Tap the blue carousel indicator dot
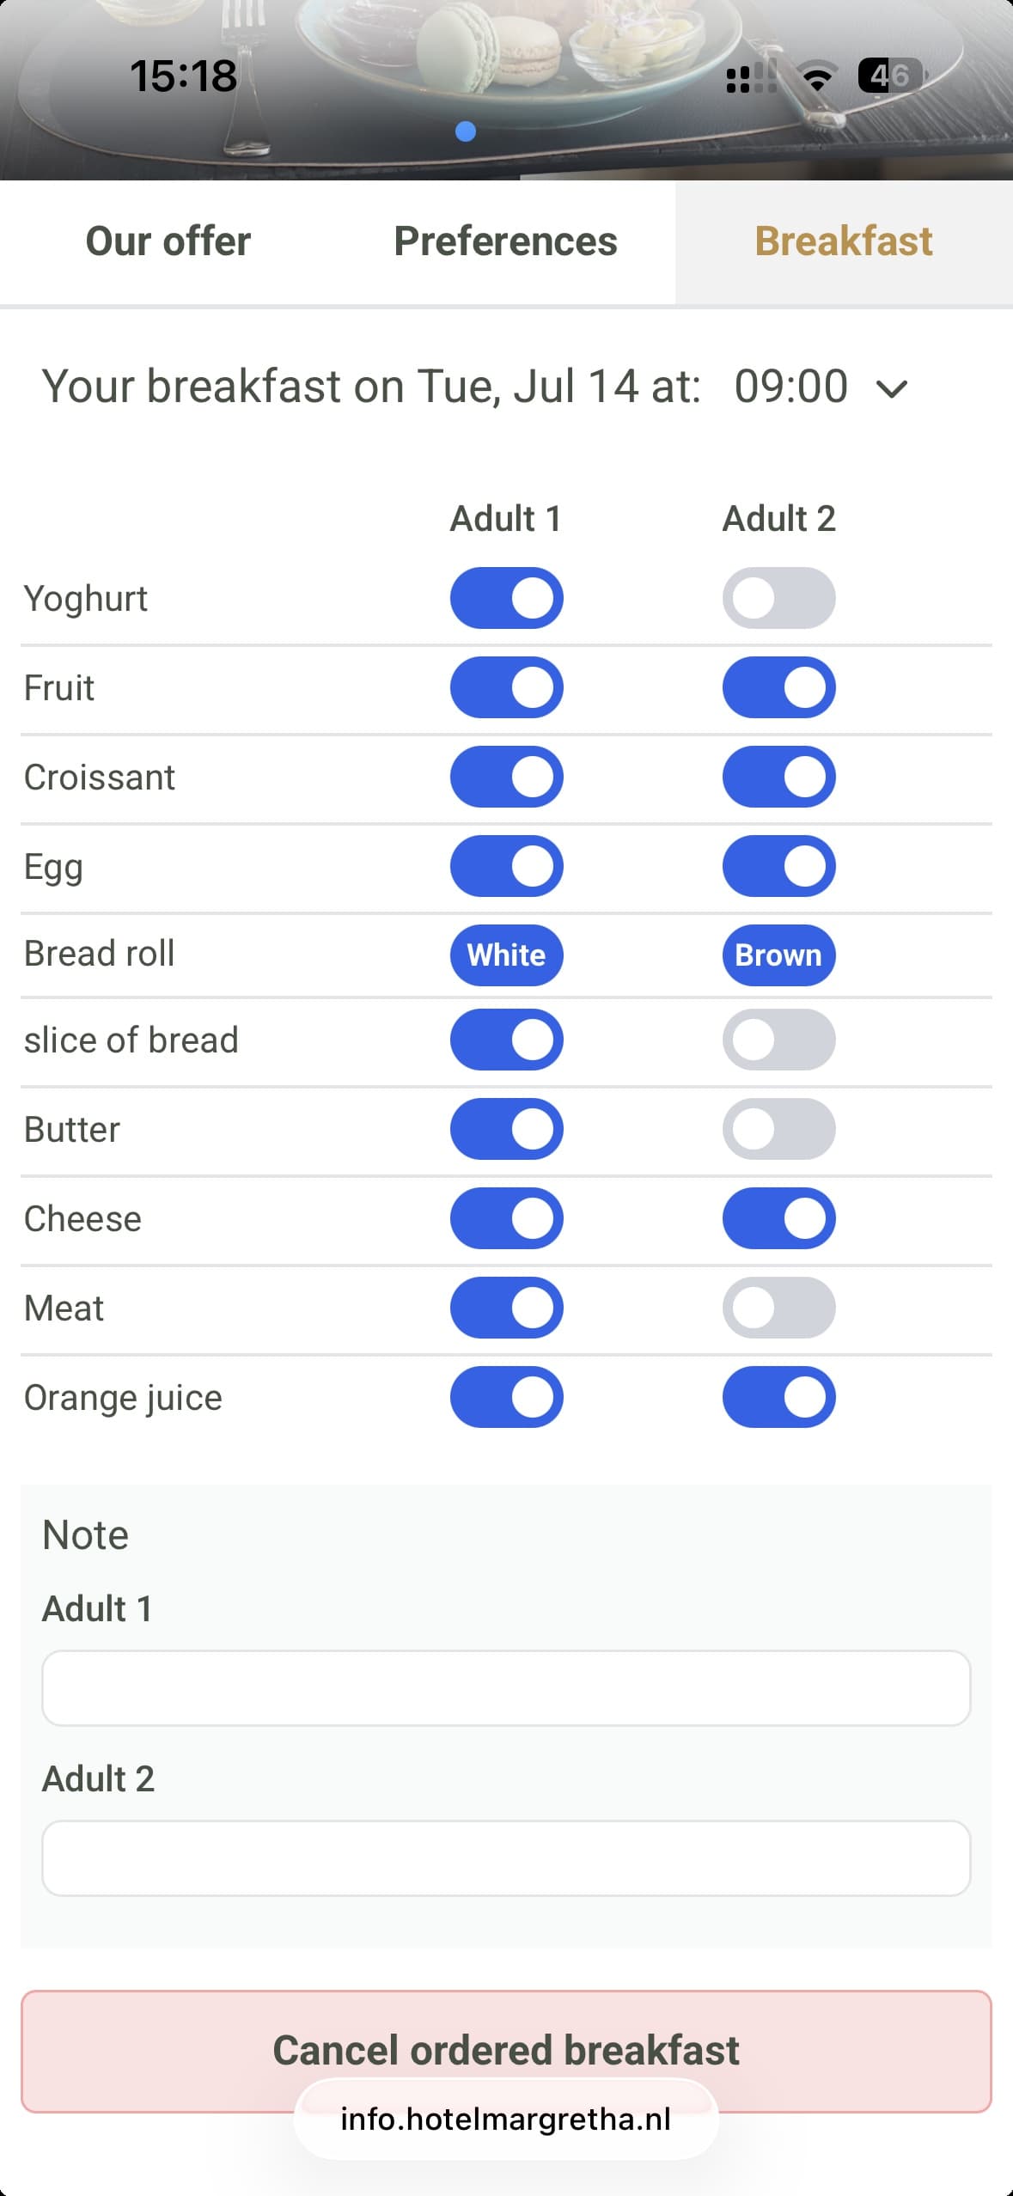1013x2196 pixels. tap(466, 131)
